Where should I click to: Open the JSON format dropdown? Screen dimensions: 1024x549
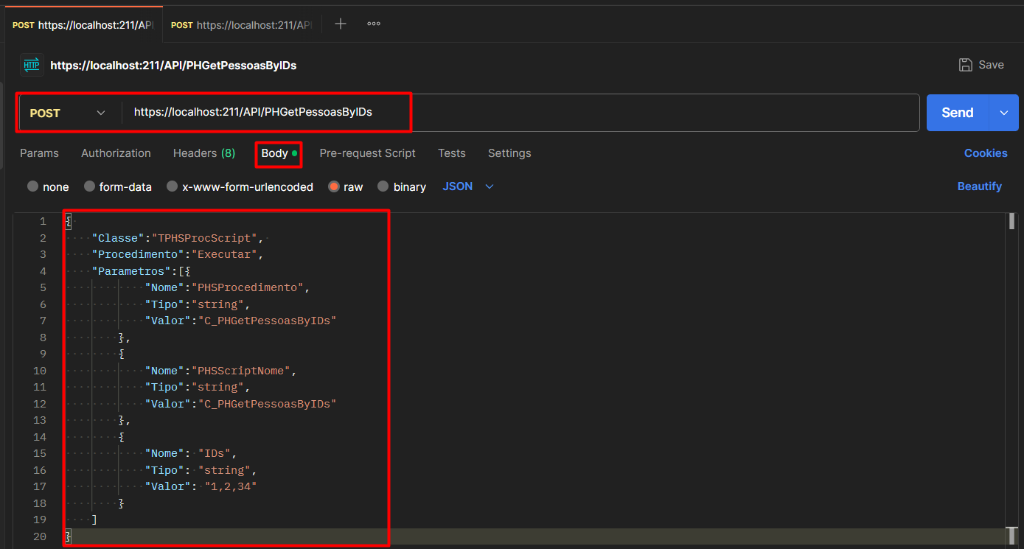(x=467, y=186)
